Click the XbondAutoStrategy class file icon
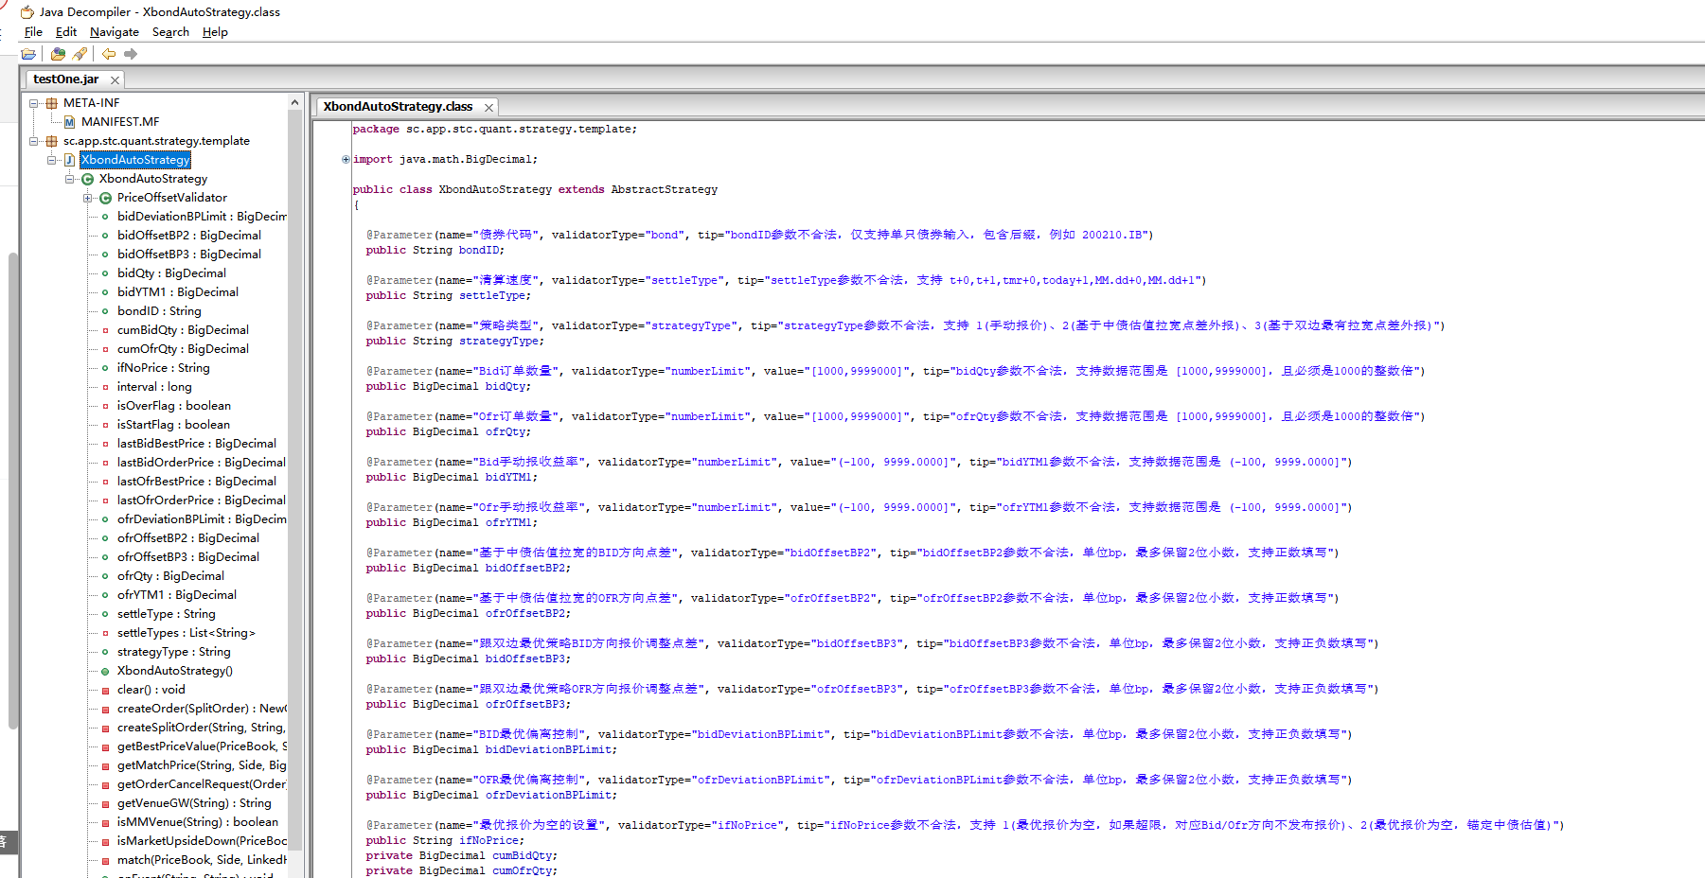1705x878 pixels. pyautogui.click(x=69, y=160)
